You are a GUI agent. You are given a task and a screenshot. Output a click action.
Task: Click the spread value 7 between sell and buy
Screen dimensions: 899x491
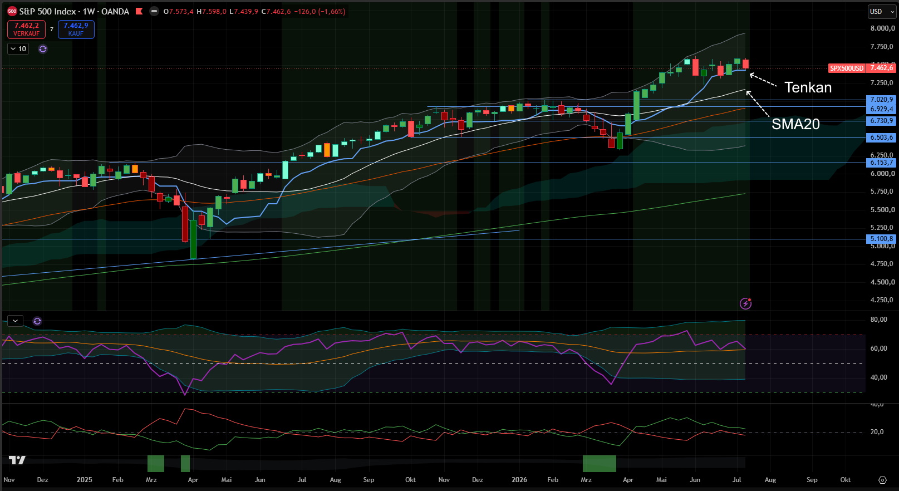tap(52, 30)
